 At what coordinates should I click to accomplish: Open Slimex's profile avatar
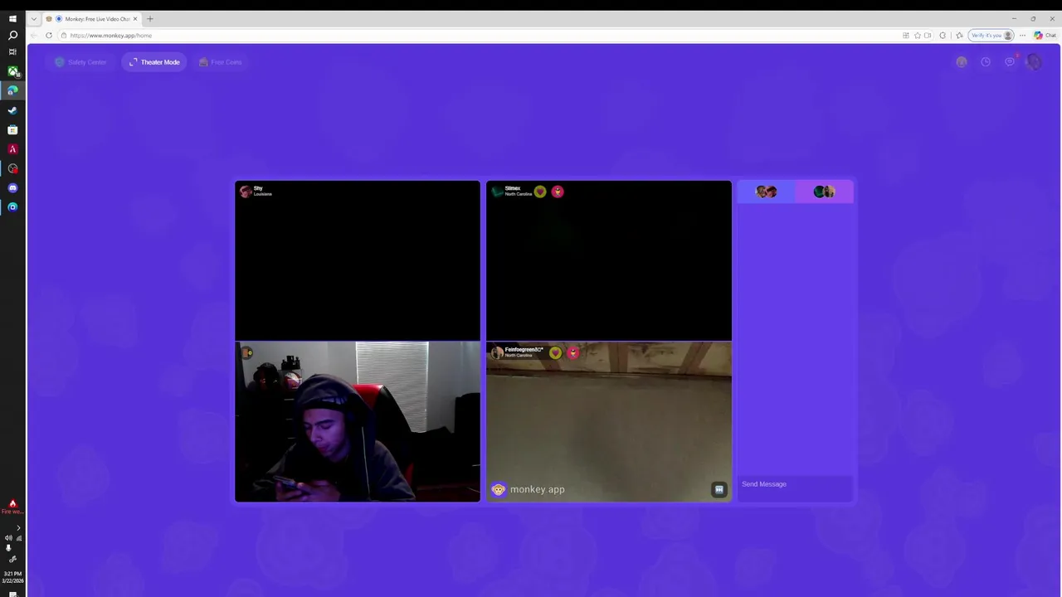(x=497, y=192)
